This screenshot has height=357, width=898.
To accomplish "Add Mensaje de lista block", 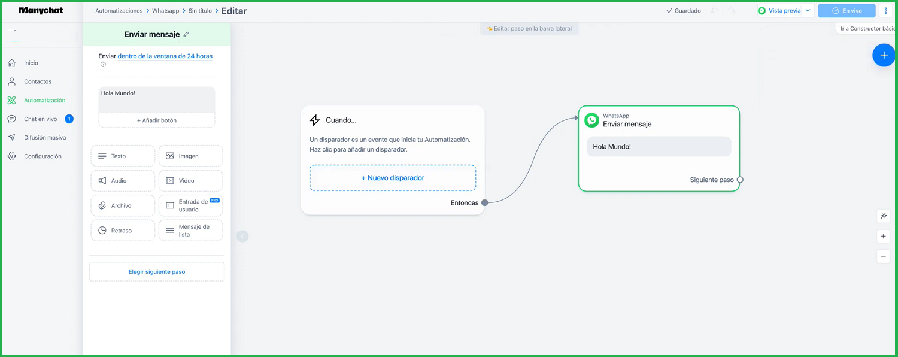I will coord(190,231).
